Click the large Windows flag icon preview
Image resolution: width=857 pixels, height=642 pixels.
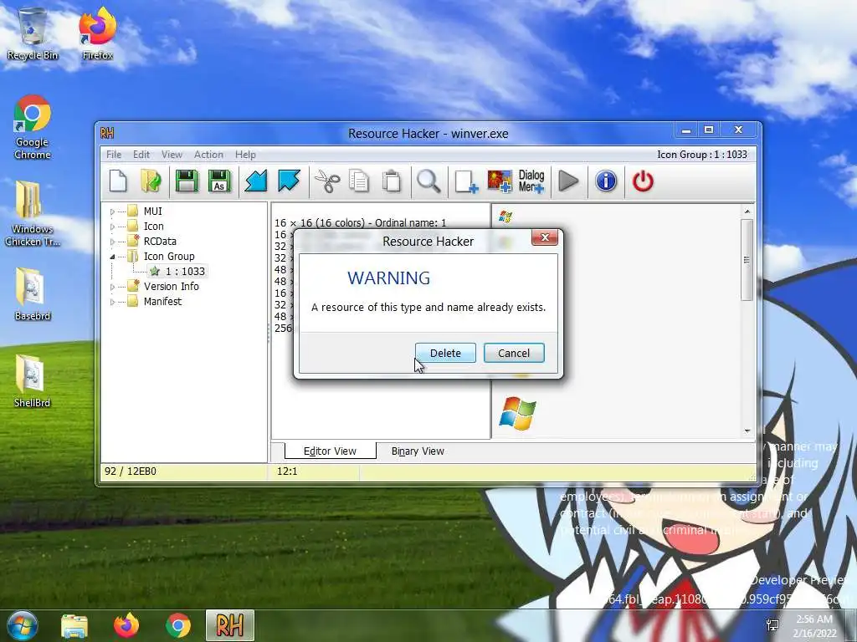point(517,413)
